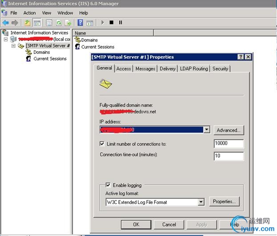Open the IP address dropdown

(x=207, y=130)
